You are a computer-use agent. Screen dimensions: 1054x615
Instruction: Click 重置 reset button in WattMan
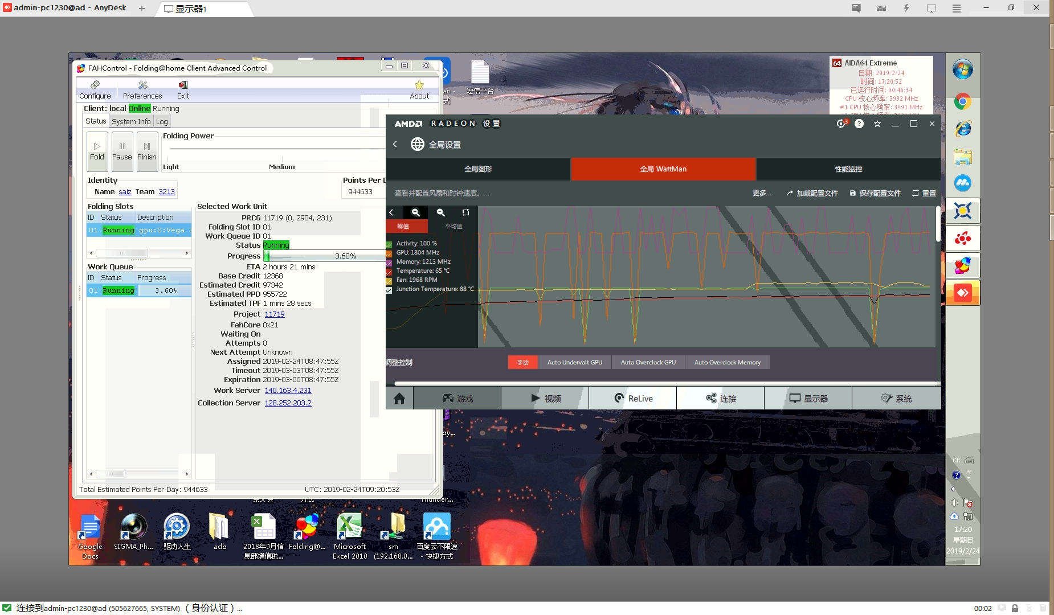924,193
